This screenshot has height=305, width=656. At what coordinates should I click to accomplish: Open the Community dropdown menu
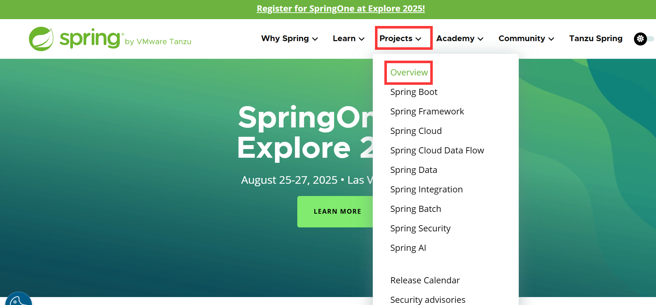point(526,39)
